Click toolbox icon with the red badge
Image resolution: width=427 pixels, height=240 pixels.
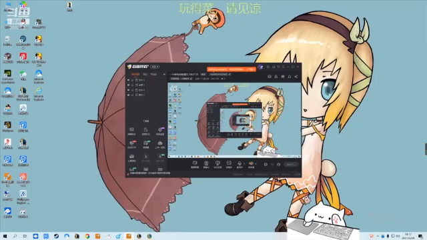[132, 143]
